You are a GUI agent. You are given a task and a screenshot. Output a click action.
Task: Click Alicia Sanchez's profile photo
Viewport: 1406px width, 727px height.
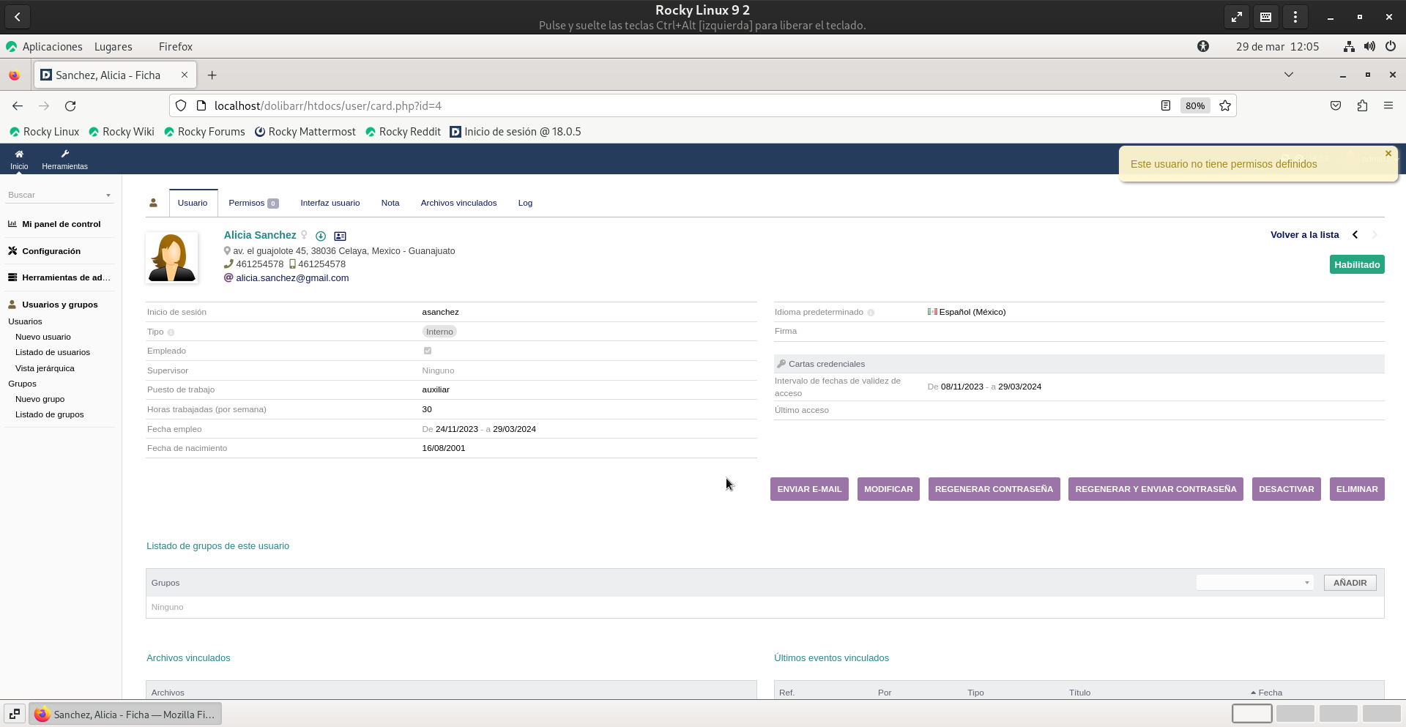click(172, 258)
